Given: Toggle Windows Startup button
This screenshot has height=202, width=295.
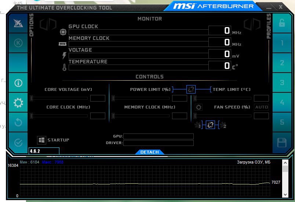Looking at the screenshot, I should coord(41,140).
